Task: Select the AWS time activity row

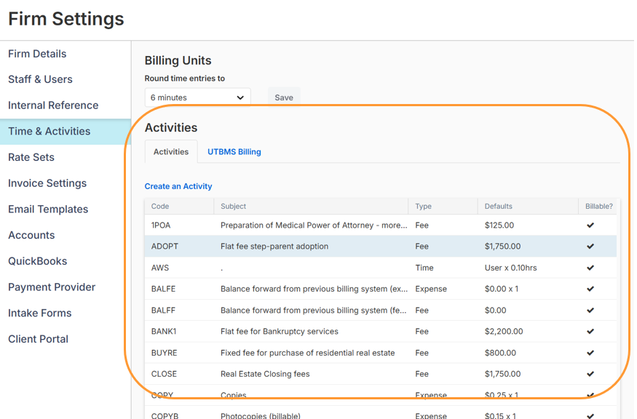Action: pyautogui.click(x=313, y=268)
